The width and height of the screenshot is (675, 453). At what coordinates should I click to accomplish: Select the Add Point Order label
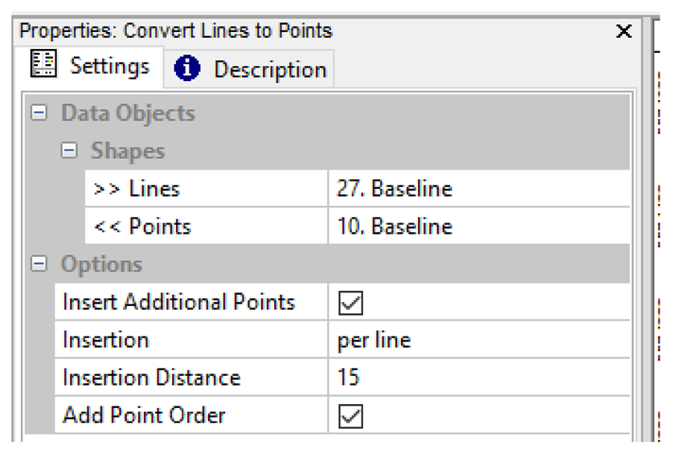coord(144,416)
